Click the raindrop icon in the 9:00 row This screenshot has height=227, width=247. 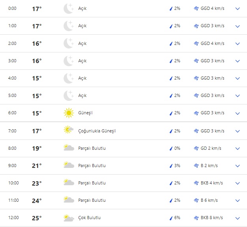click(171, 166)
